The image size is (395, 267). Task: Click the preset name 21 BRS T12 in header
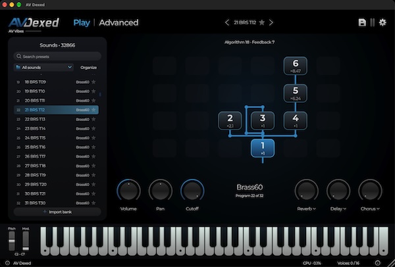(245, 22)
